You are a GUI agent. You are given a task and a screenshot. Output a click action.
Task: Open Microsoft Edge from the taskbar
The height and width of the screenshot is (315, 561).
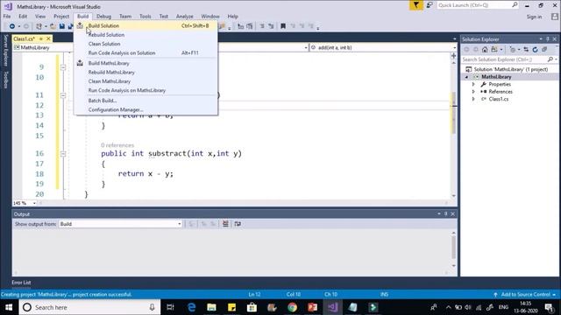click(x=191, y=307)
